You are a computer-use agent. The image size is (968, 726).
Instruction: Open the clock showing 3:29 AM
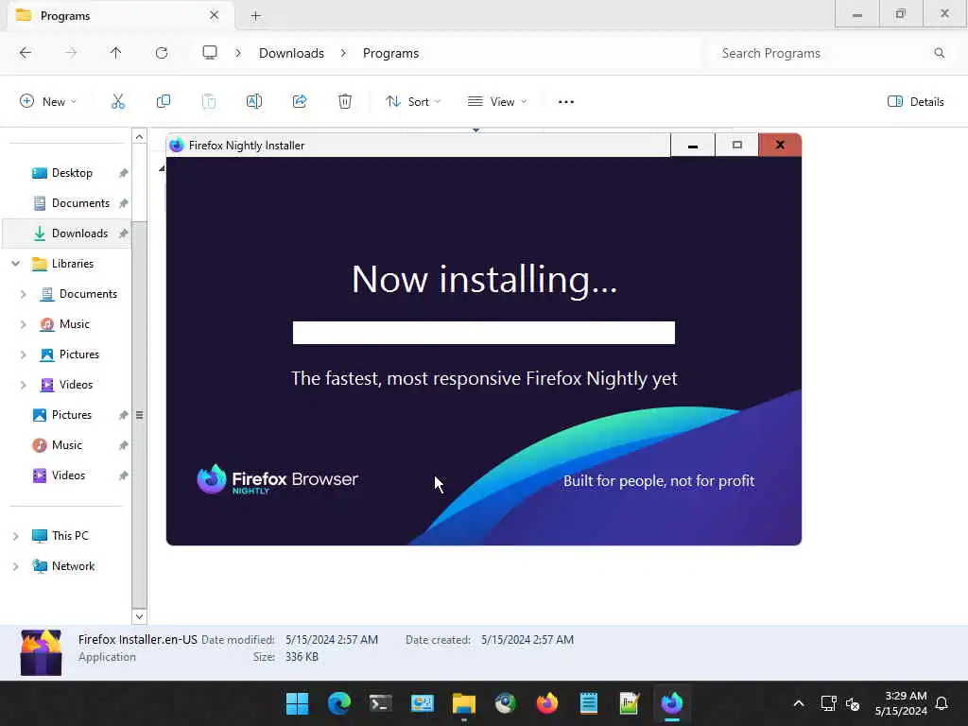[901, 703]
